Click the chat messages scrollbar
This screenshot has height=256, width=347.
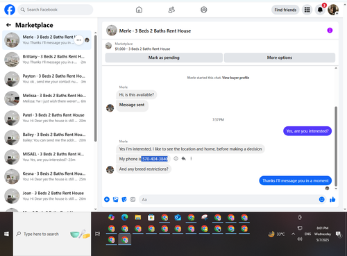click(x=336, y=146)
